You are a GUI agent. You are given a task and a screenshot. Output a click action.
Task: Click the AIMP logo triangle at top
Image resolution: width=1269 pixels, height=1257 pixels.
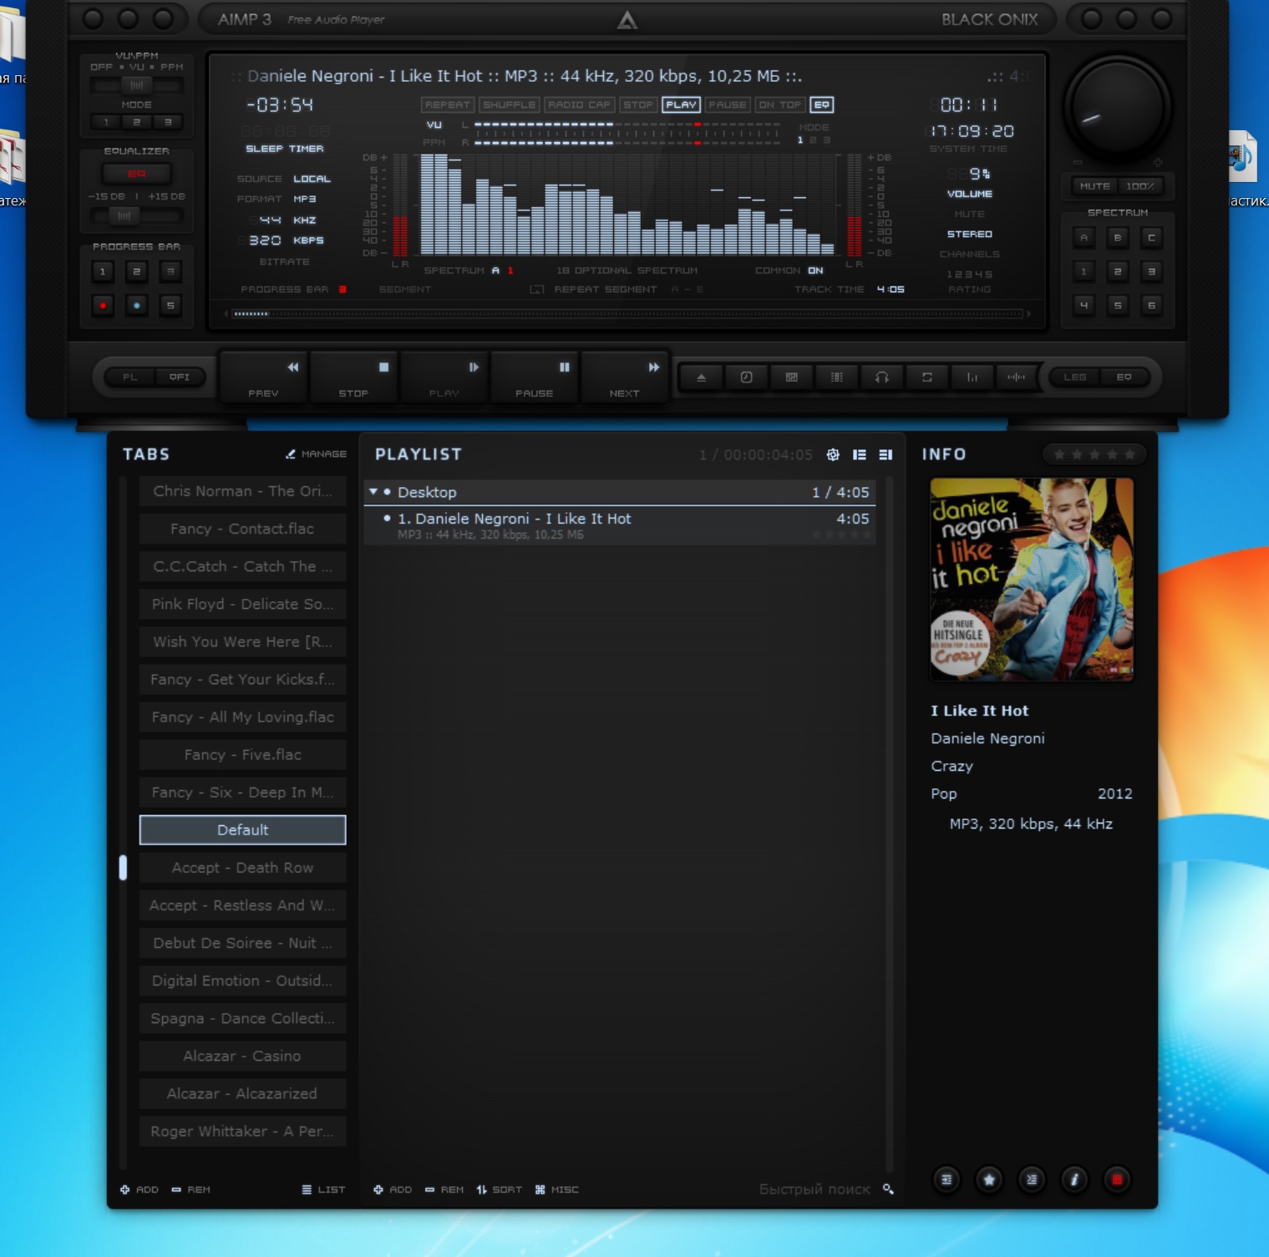pyautogui.click(x=627, y=20)
